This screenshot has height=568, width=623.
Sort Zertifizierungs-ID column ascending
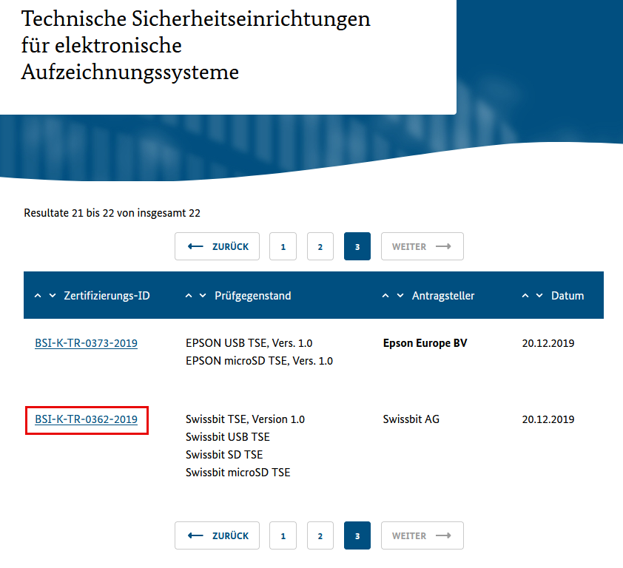click(x=38, y=296)
